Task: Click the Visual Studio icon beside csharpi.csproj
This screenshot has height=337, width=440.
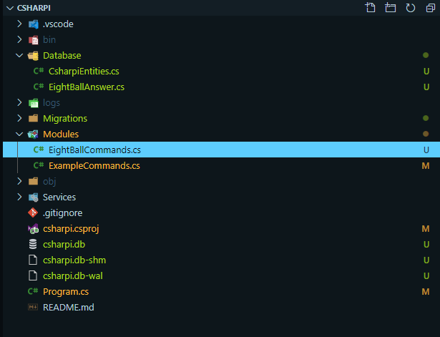Action: pyautogui.click(x=33, y=229)
